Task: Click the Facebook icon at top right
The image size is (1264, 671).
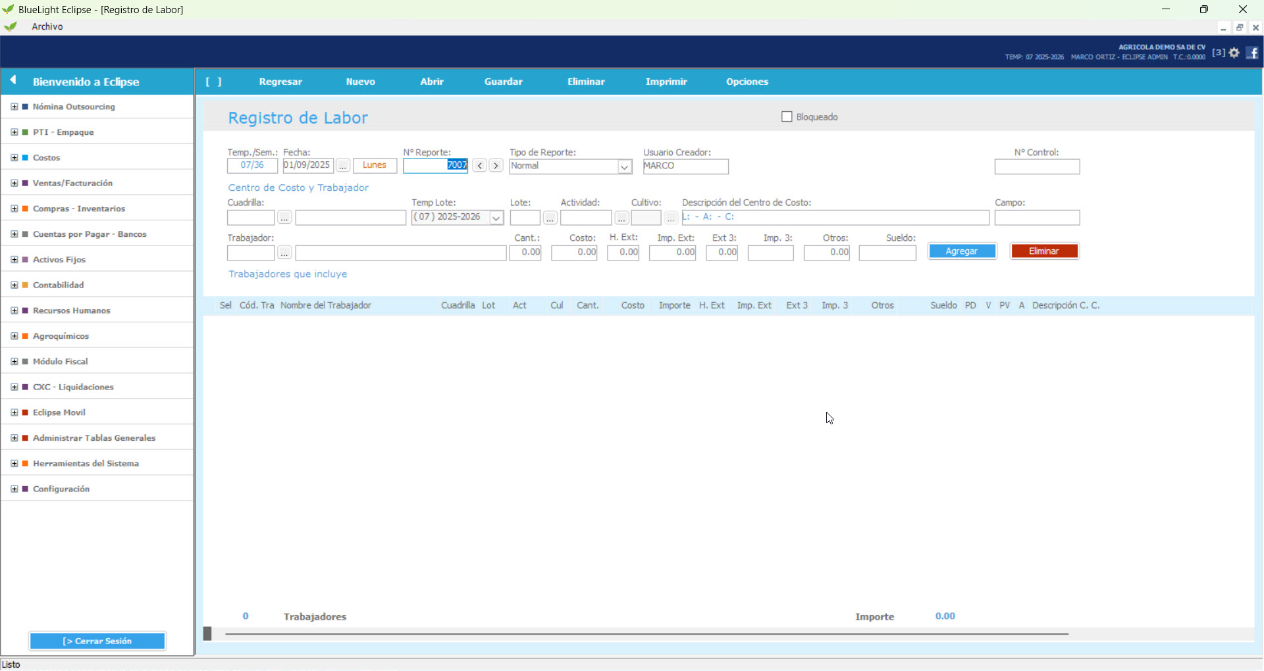Action: click(x=1253, y=53)
